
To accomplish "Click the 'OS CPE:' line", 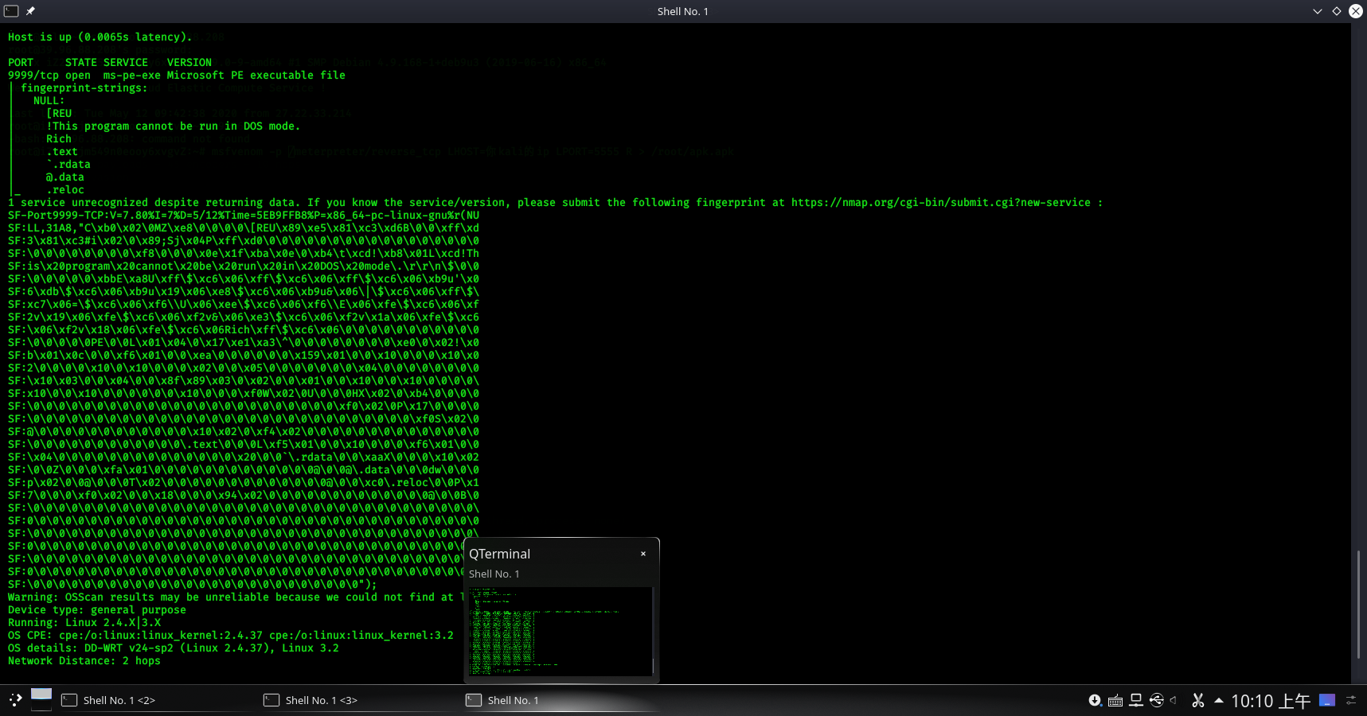I will point(231,636).
